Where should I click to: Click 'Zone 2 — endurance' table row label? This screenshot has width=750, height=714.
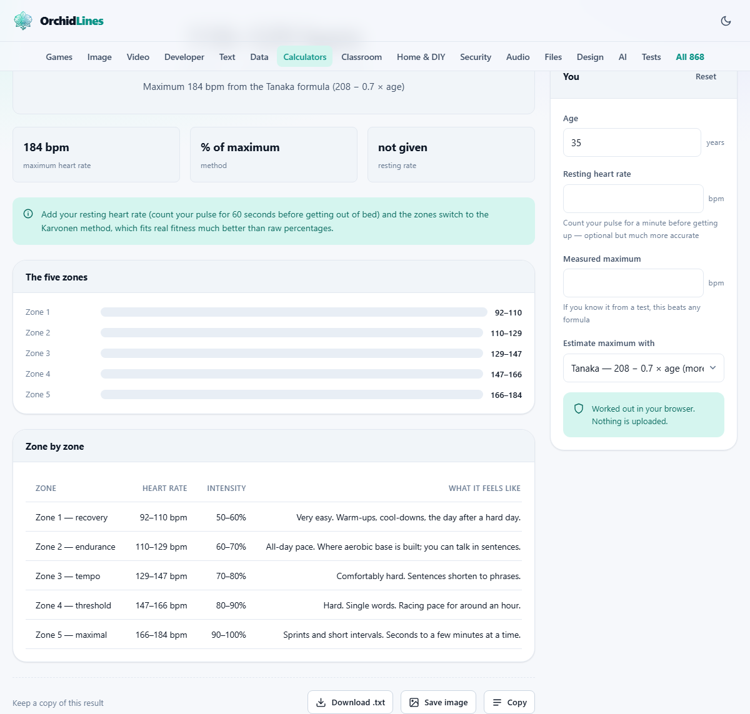coord(76,547)
